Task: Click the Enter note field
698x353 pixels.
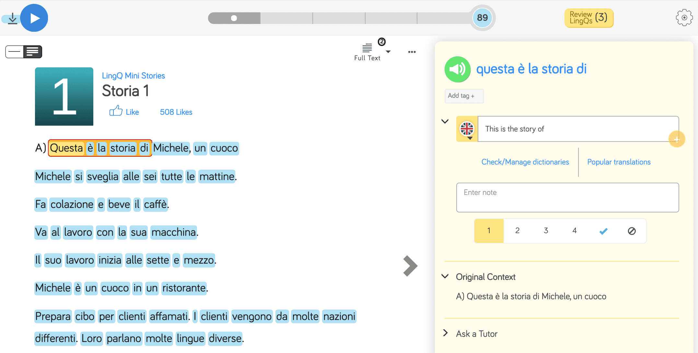Action: [567, 198]
